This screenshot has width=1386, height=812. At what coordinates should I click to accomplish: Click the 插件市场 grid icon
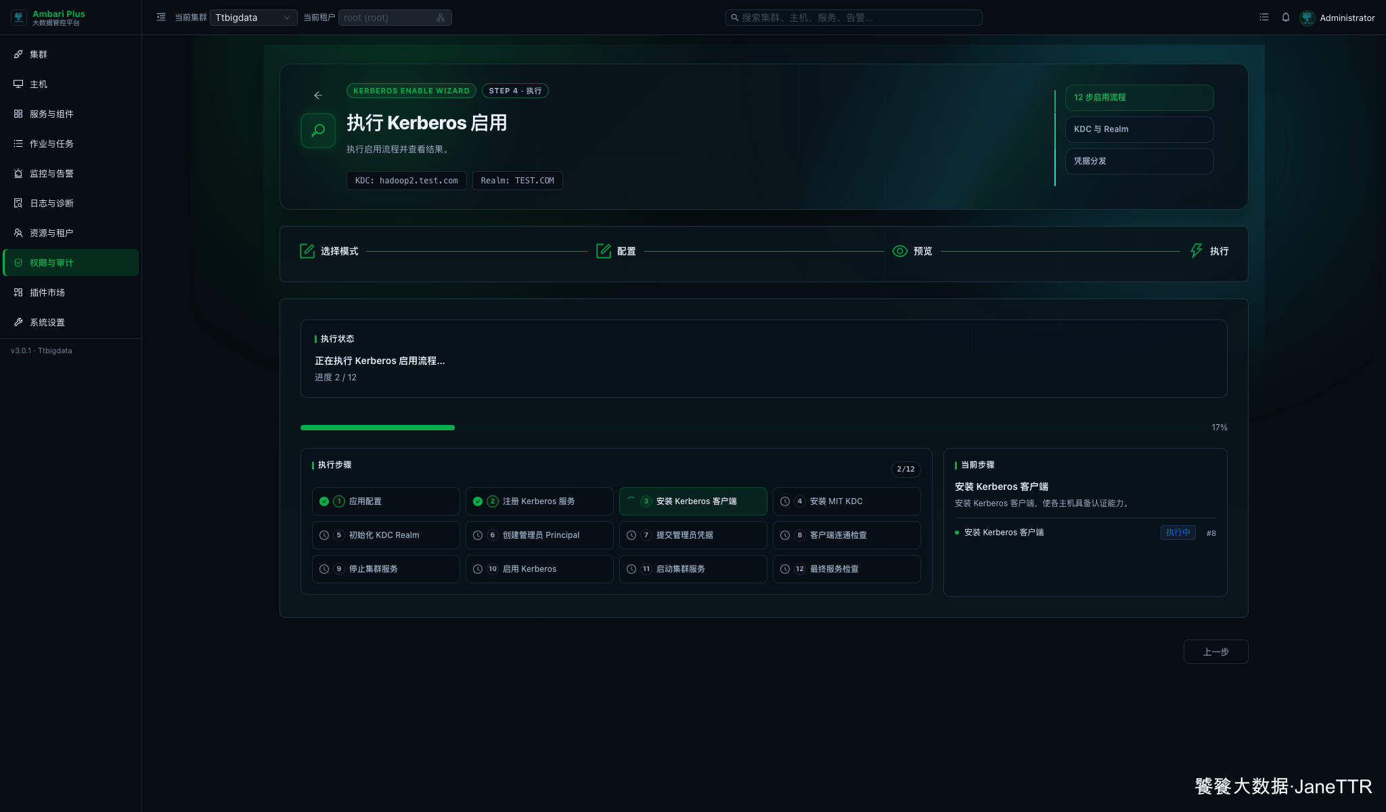click(x=18, y=292)
